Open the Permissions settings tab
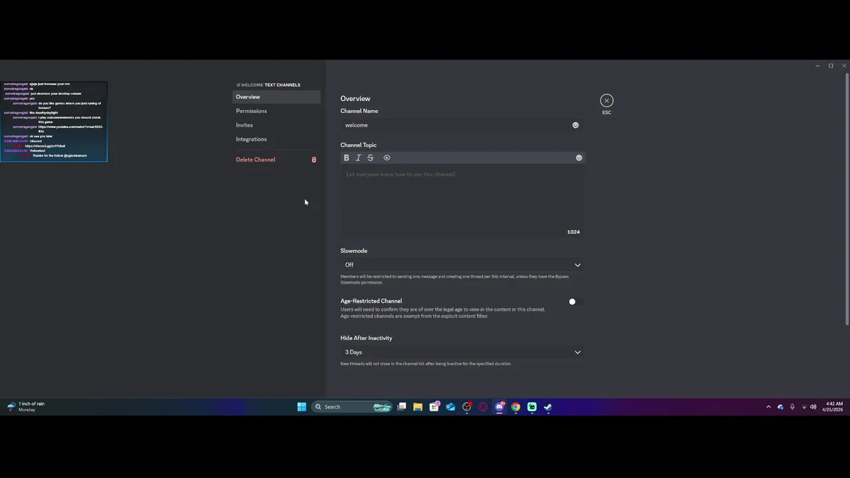The height and width of the screenshot is (478, 850). (x=276, y=111)
